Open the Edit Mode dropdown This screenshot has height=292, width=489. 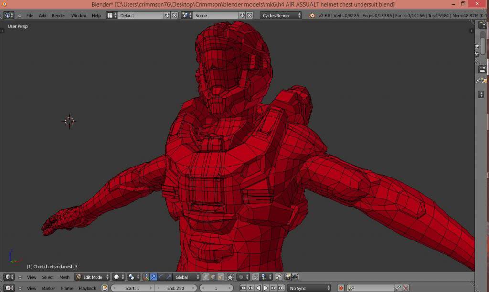point(92,277)
